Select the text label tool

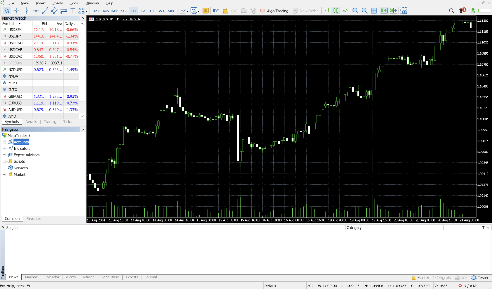[x=73, y=11]
